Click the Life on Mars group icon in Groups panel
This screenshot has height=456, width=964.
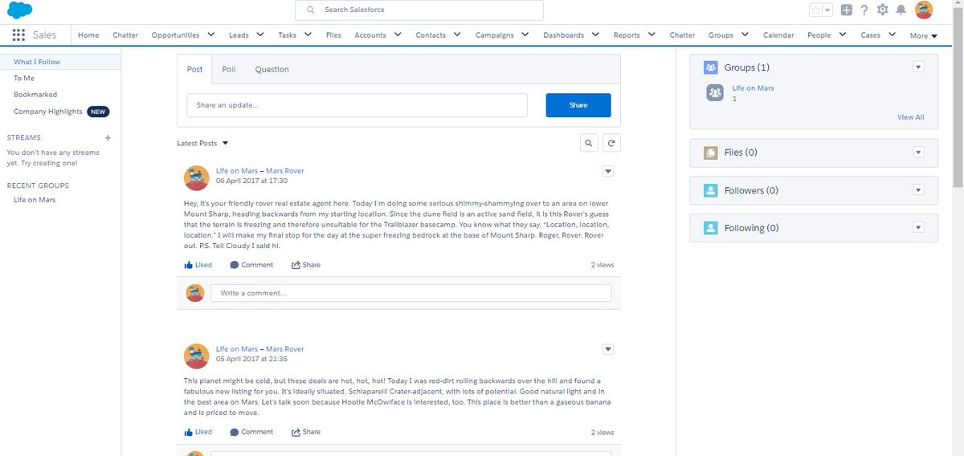[x=715, y=92]
